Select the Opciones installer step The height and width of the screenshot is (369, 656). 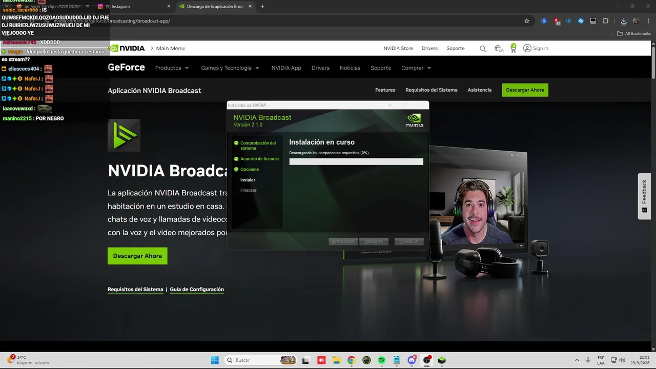click(247, 169)
